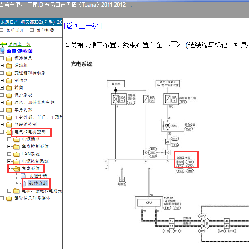Click the green 返回上一级 link in sidebar
249x249 pixels.
tap(19, 44)
